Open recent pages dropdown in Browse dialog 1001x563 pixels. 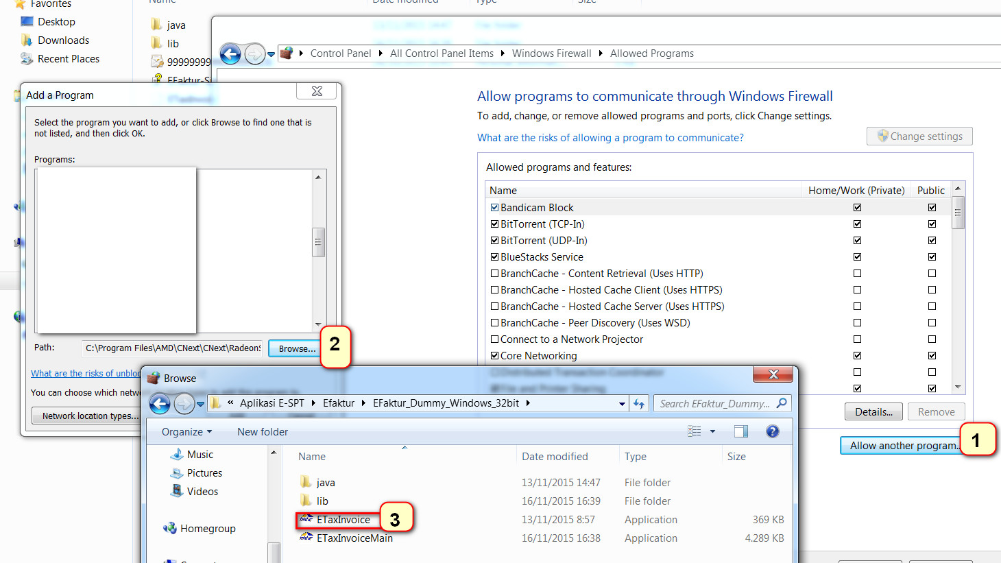200,404
